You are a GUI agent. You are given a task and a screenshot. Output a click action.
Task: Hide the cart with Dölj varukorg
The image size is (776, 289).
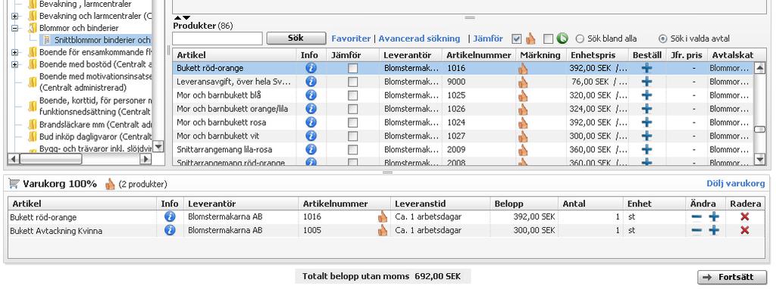pos(735,184)
